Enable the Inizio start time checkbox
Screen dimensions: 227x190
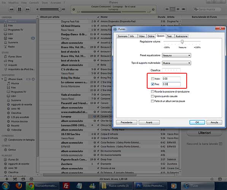coord(152,79)
